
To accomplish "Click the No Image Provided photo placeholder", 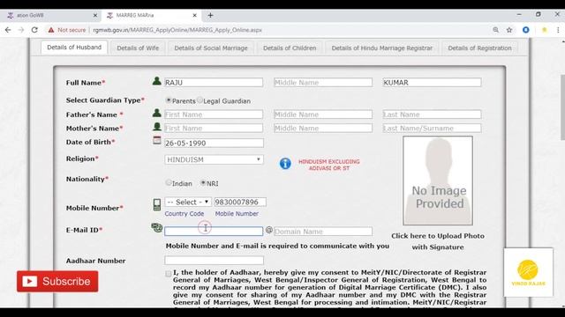I will pyautogui.click(x=438, y=181).
